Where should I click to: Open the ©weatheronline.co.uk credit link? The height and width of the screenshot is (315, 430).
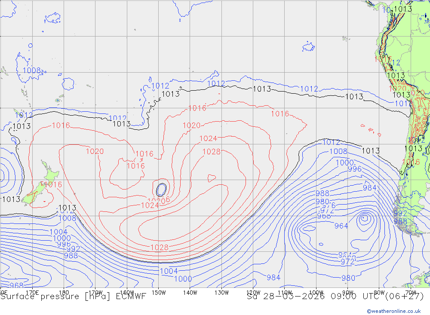(394, 311)
